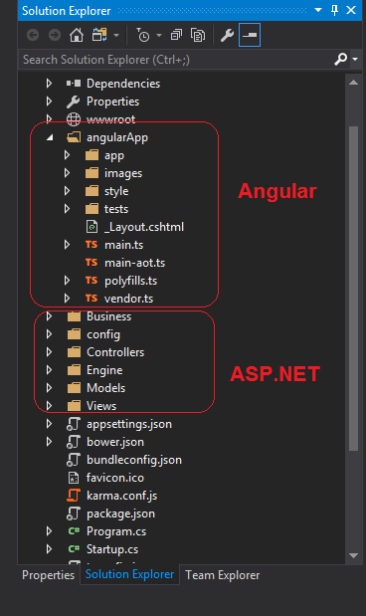Select the images folder label
Screen dimensions: 366x616
click(x=123, y=173)
